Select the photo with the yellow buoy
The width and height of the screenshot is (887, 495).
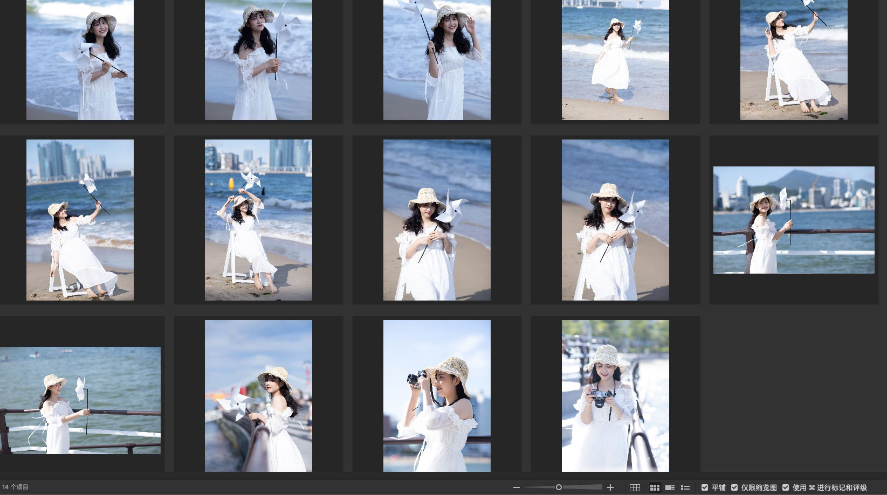(258, 220)
